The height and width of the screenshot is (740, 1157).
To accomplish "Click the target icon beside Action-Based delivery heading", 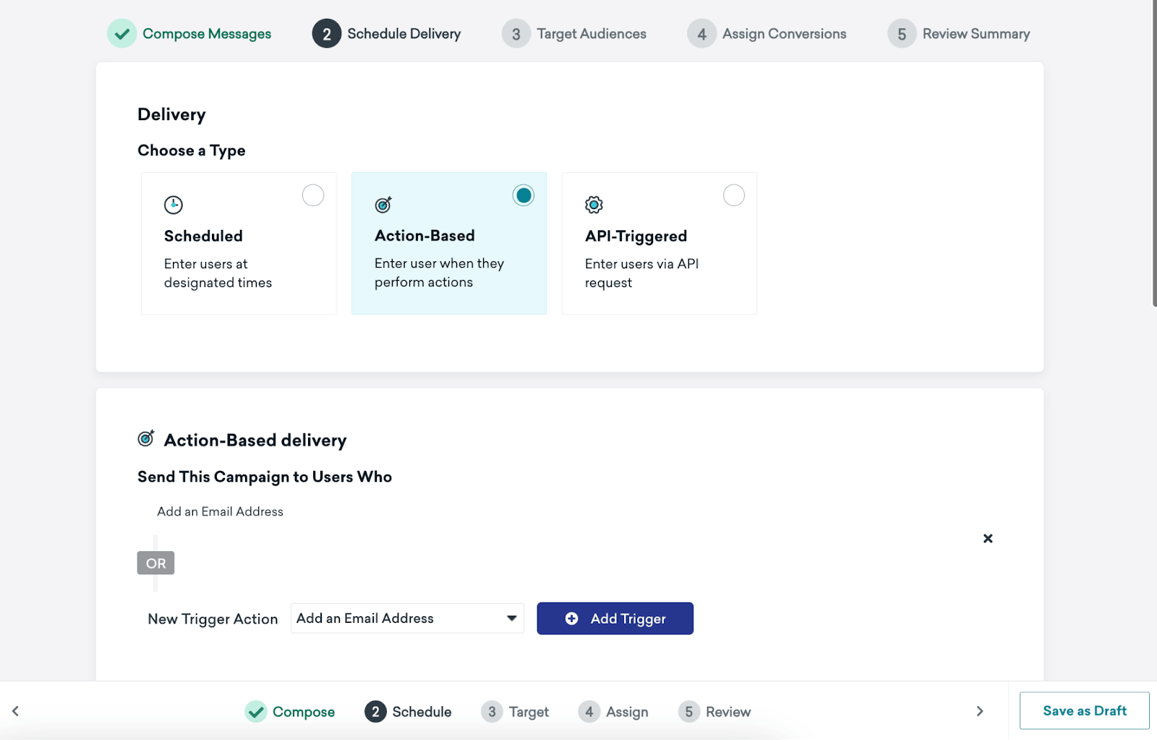I will point(146,438).
